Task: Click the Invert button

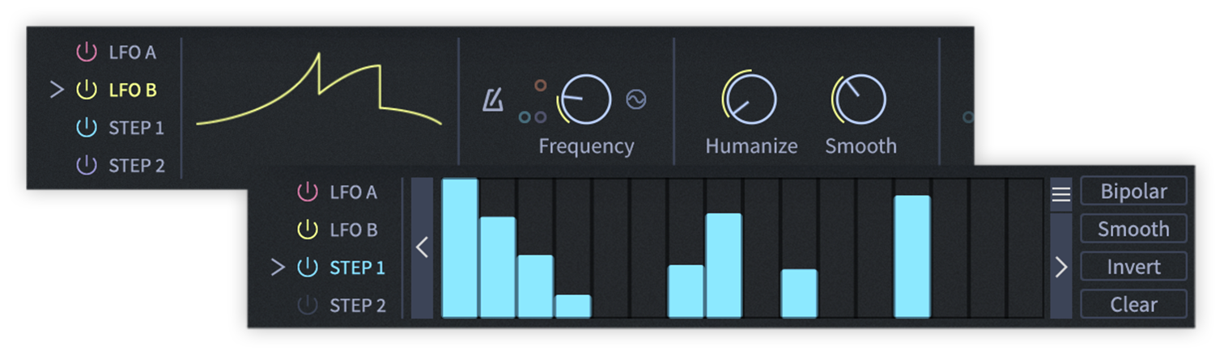Action: point(1133,267)
